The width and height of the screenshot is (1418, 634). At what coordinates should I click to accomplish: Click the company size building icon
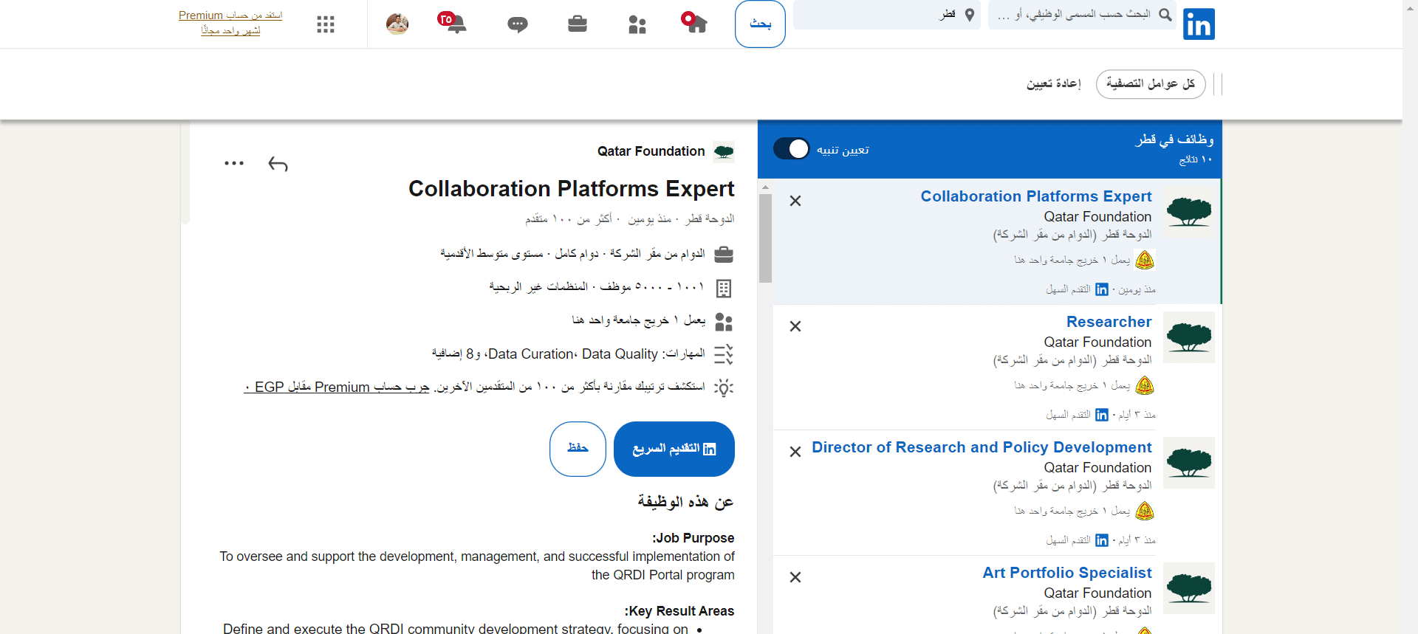[724, 289]
